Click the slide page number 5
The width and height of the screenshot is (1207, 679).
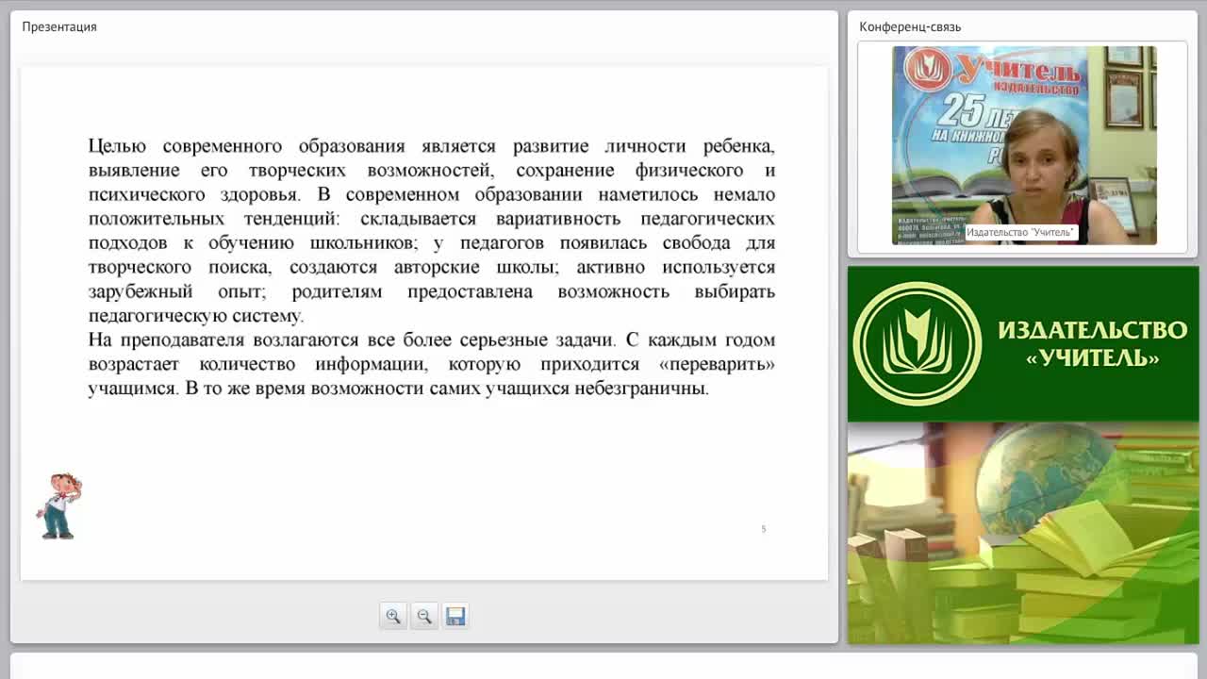click(764, 529)
